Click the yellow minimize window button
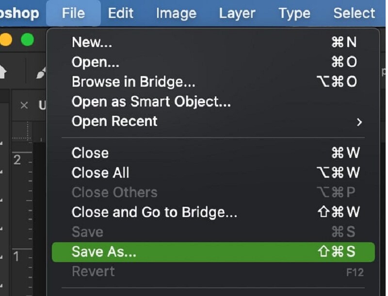388x296 pixels. pyautogui.click(x=6, y=40)
